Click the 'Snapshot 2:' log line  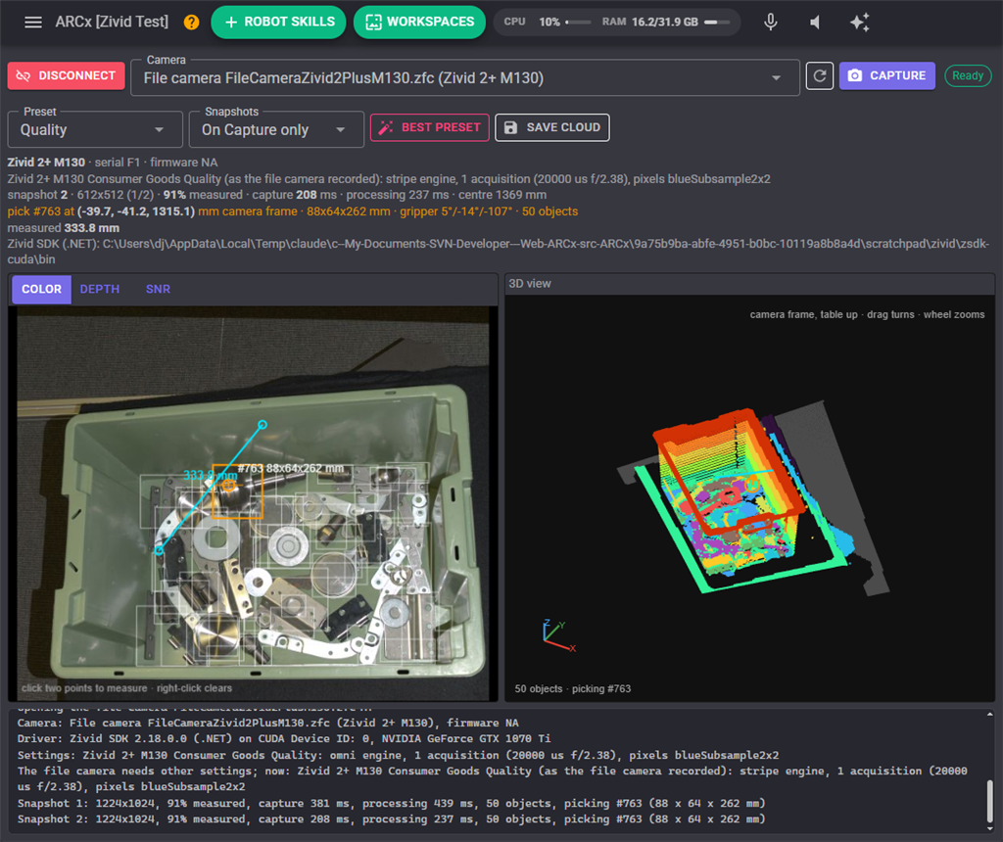tap(391, 819)
